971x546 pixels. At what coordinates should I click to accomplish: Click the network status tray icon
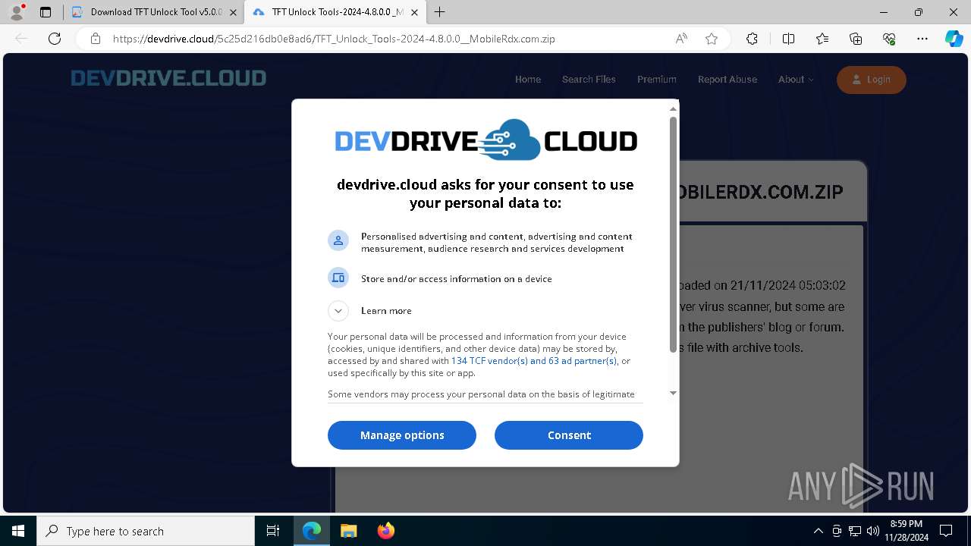pos(855,531)
